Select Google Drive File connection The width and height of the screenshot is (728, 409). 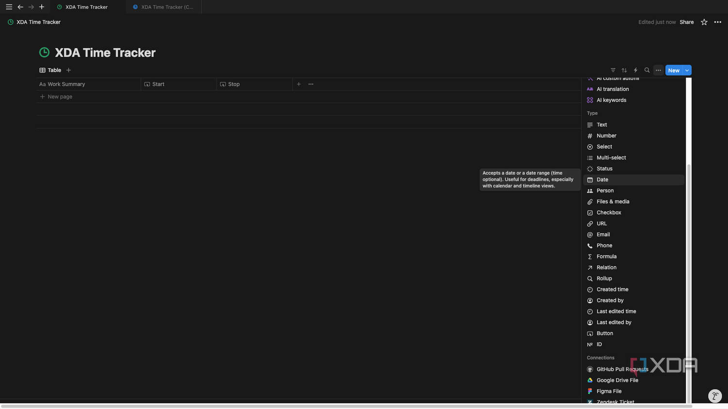(633, 380)
